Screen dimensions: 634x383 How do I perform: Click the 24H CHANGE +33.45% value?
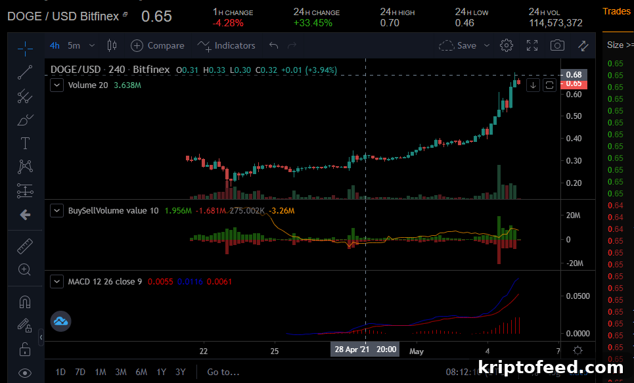coord(313,23)
